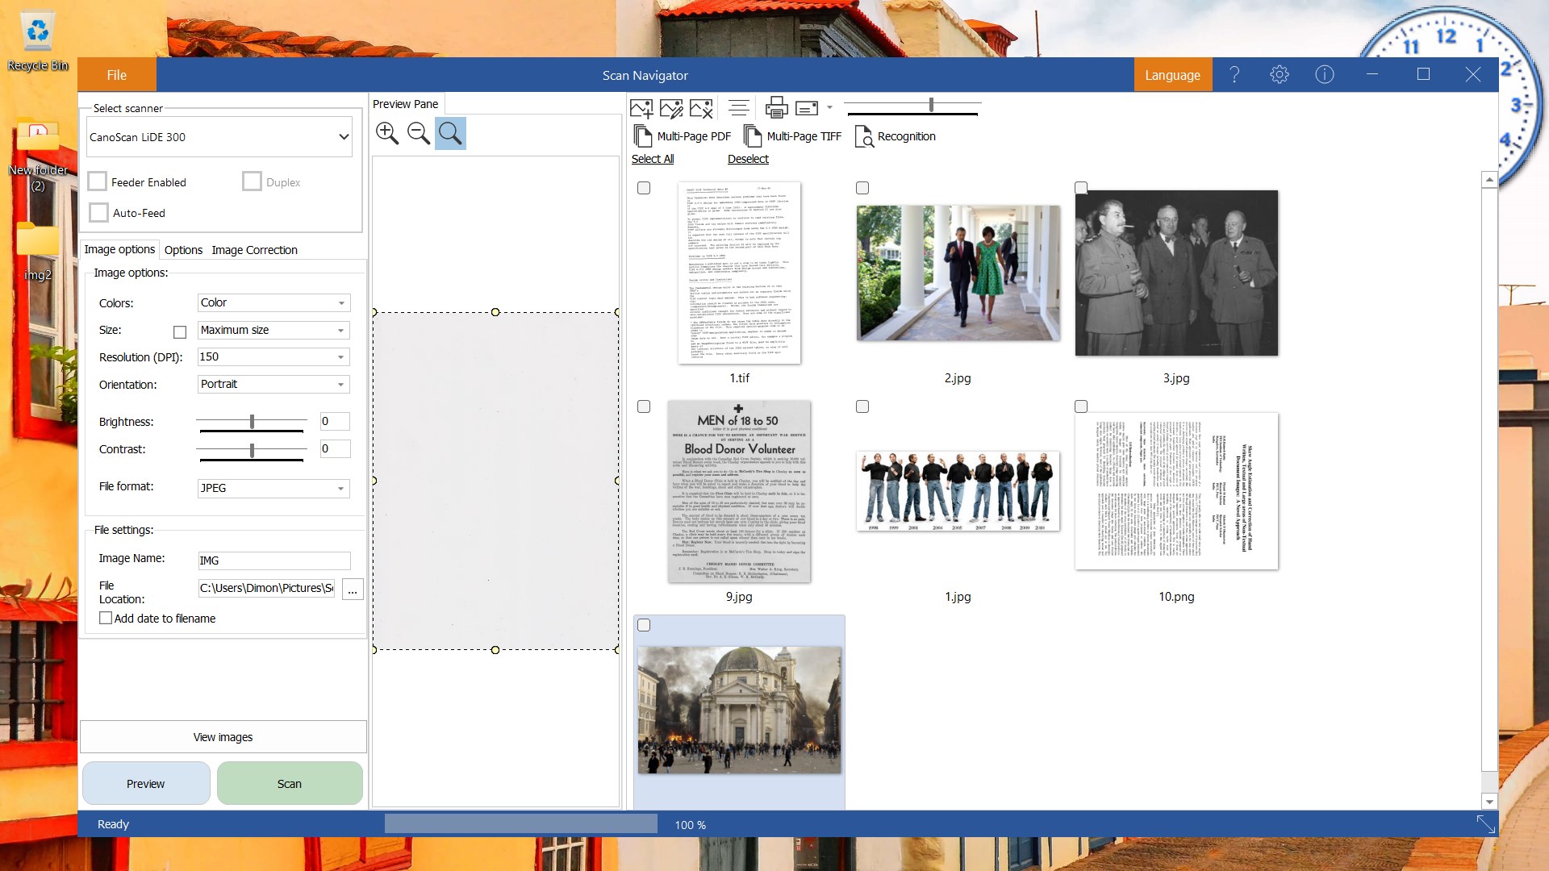Click the printer icon

(776, 107)
